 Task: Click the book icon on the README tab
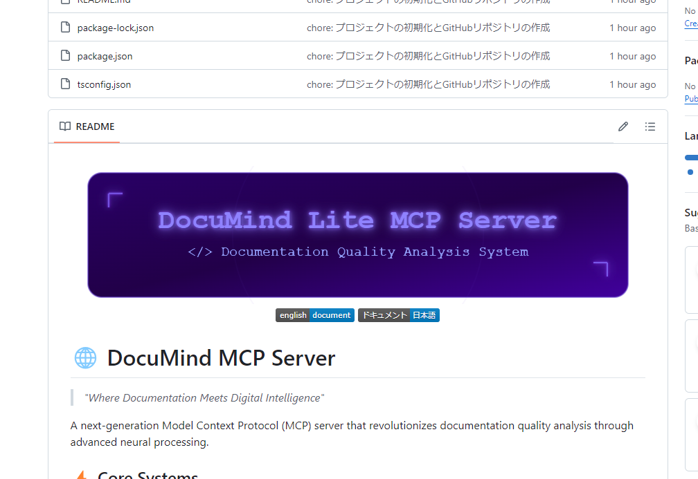65,126
